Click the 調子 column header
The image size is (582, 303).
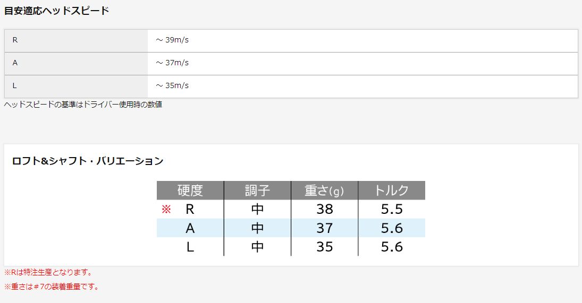(x=257, y=191)
